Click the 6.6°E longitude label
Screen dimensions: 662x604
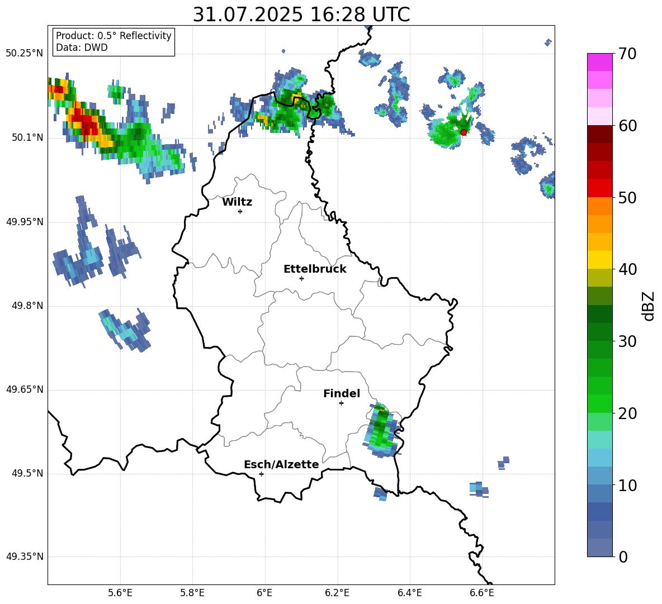[x=482, y=593]
